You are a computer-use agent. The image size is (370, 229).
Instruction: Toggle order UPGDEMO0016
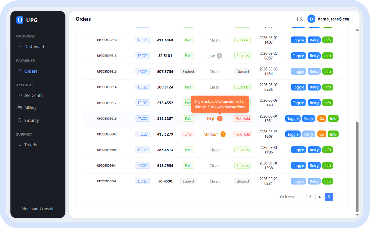tap(298, 72)
